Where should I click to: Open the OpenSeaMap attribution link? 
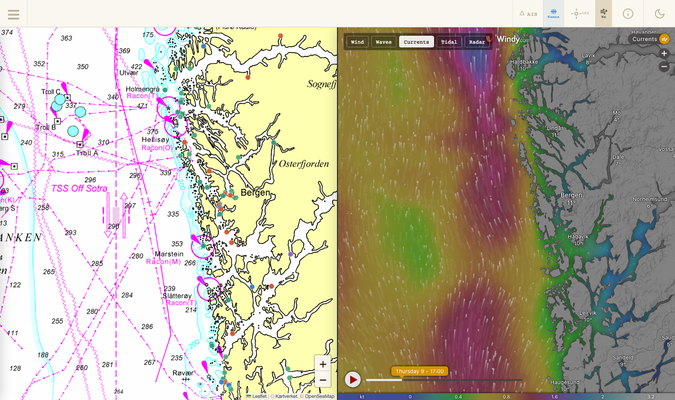[x=320, y=396]
